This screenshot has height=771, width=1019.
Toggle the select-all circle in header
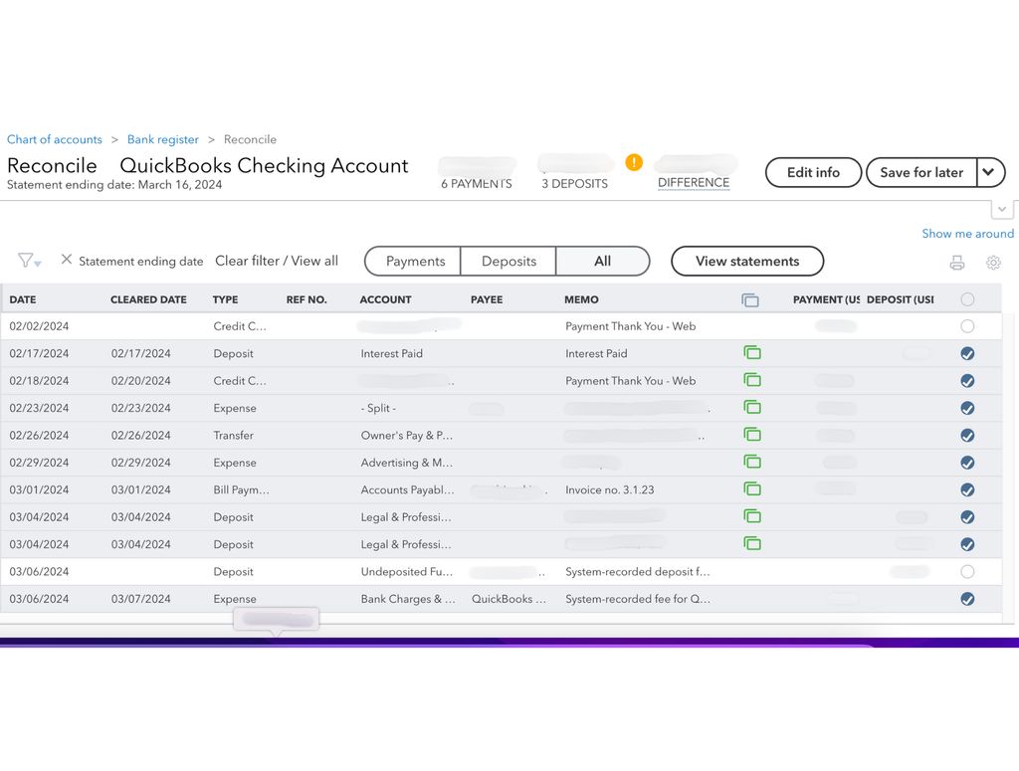pyautogui.click(x=967, y=299)
